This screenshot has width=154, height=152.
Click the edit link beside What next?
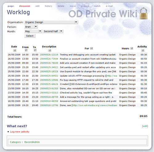[x=145, y=126]
